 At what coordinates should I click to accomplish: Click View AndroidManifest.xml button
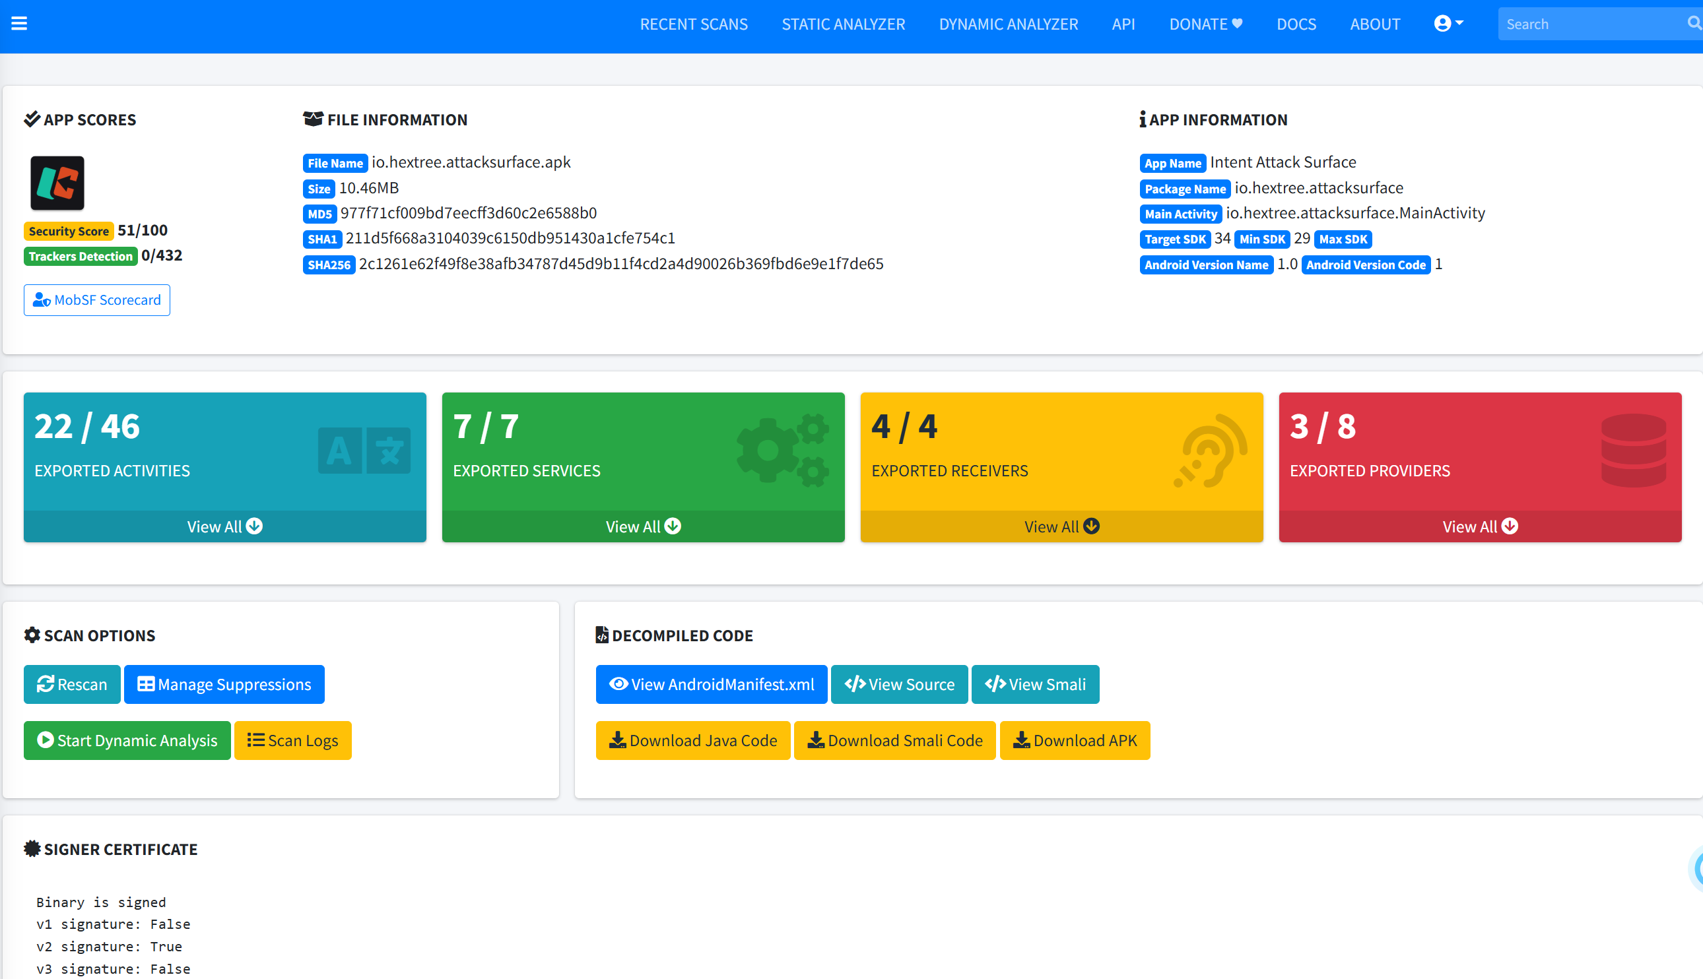point(711,685)
